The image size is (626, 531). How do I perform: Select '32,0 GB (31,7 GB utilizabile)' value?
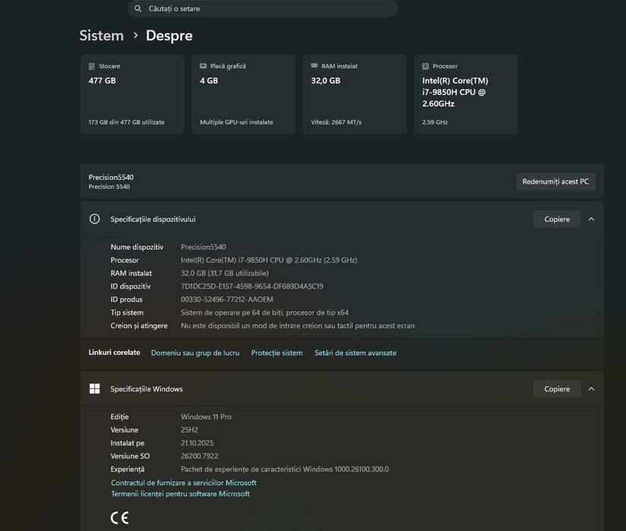coord(225,274)
